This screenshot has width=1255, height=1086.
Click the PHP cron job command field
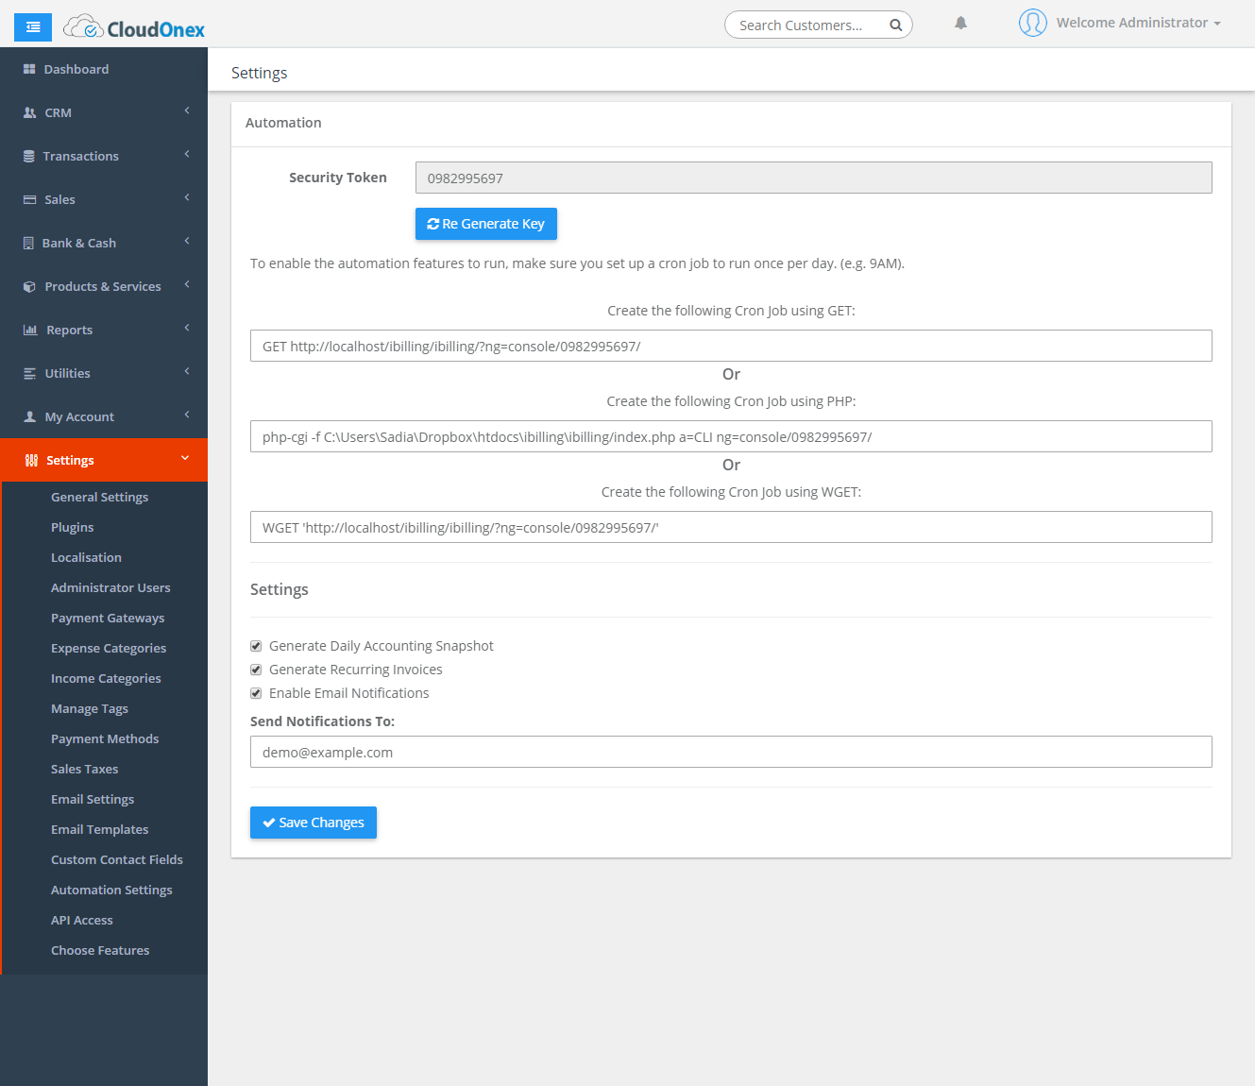tap(731, 436)
